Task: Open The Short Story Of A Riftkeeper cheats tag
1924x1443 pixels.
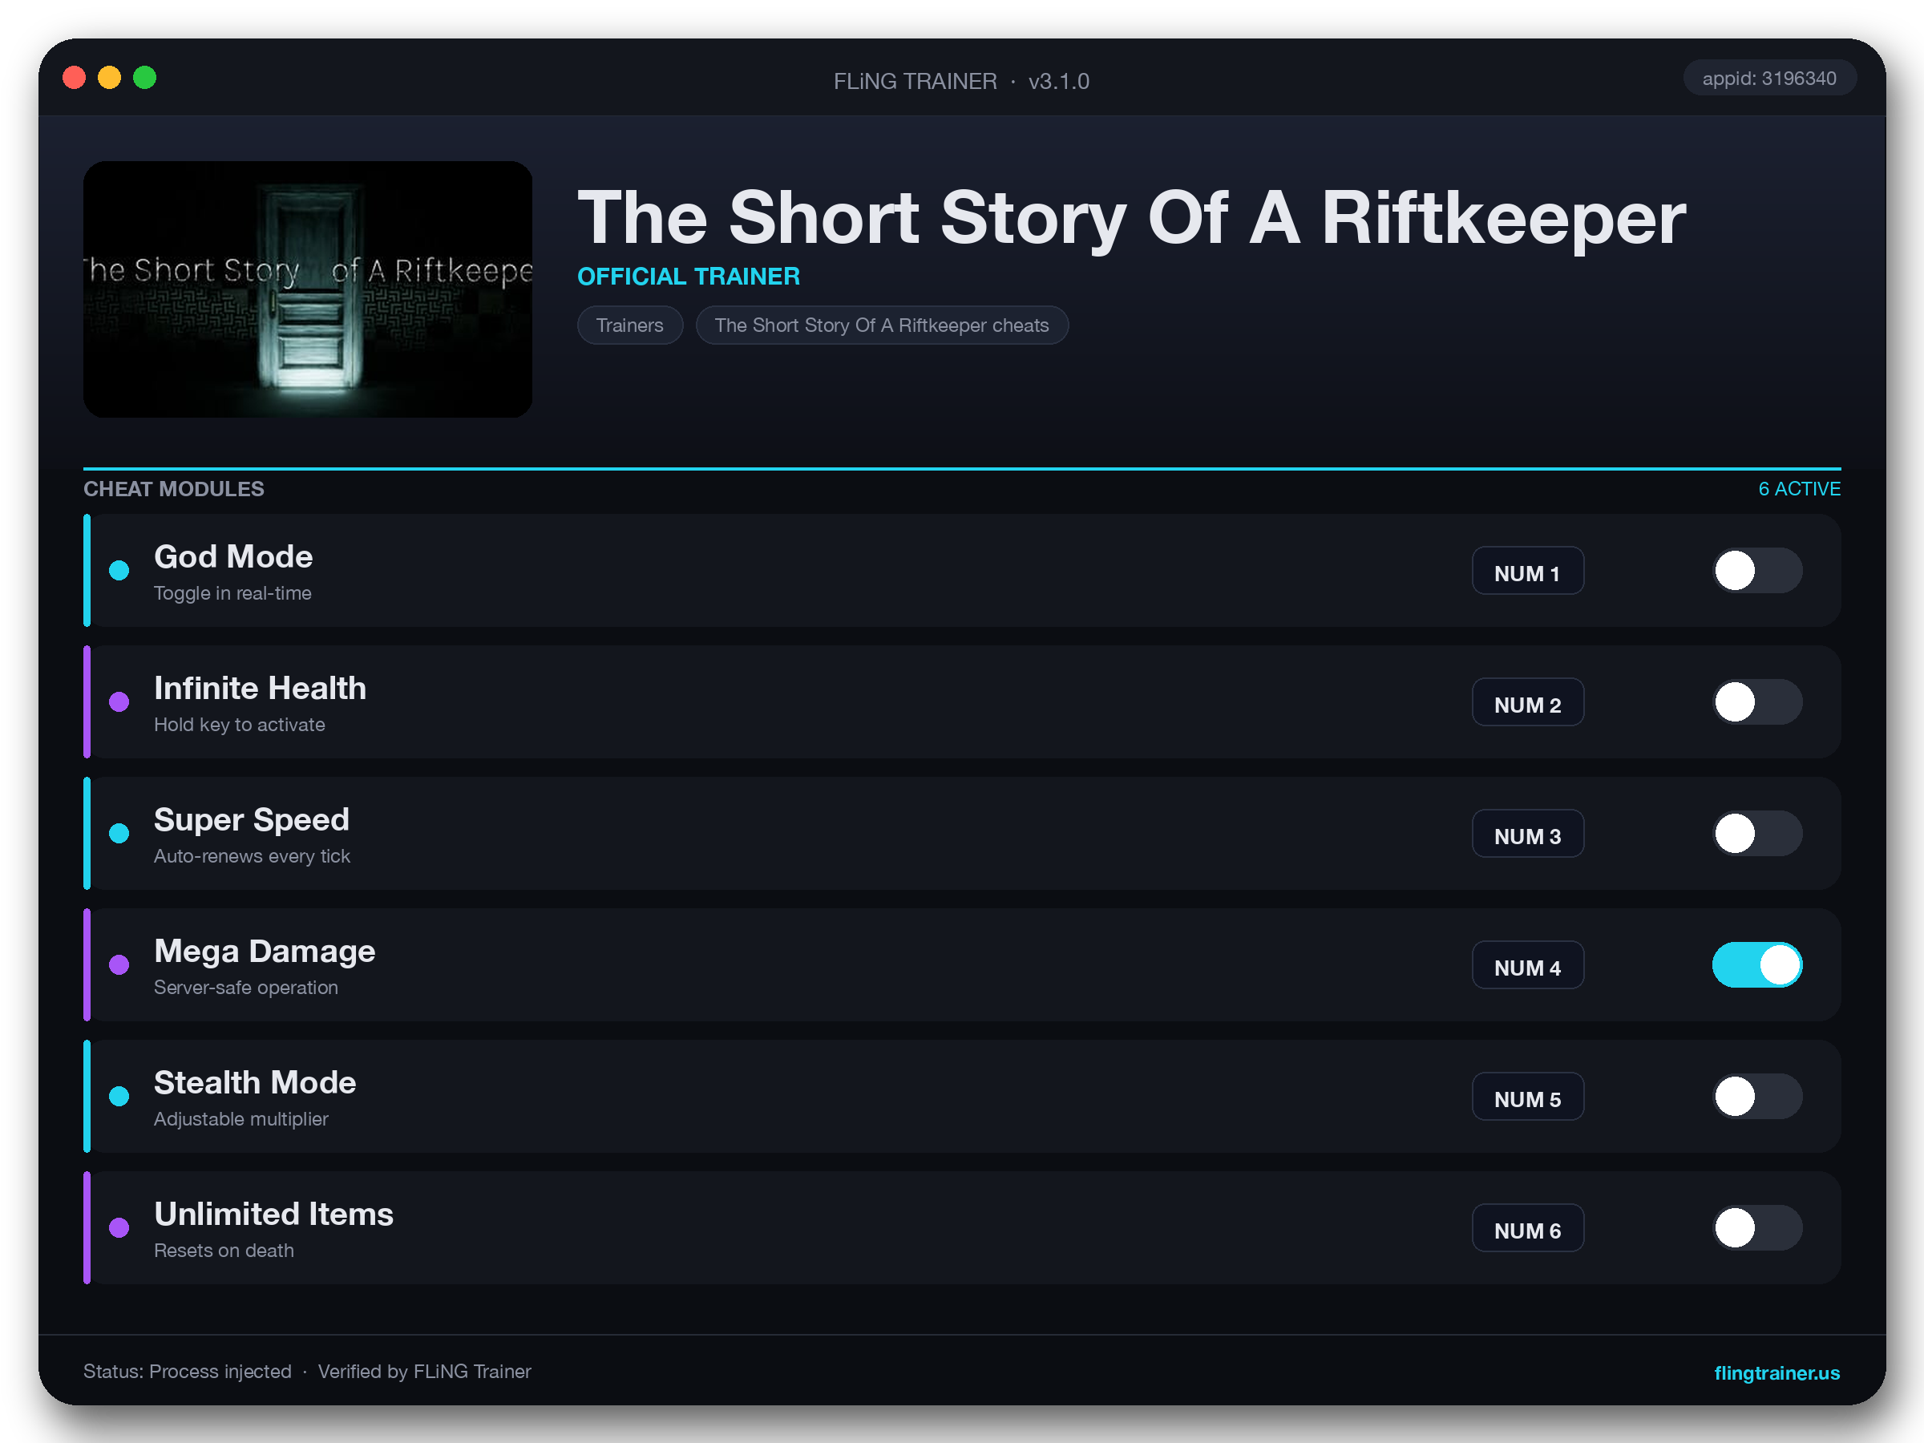Action: tap(882, 325)
